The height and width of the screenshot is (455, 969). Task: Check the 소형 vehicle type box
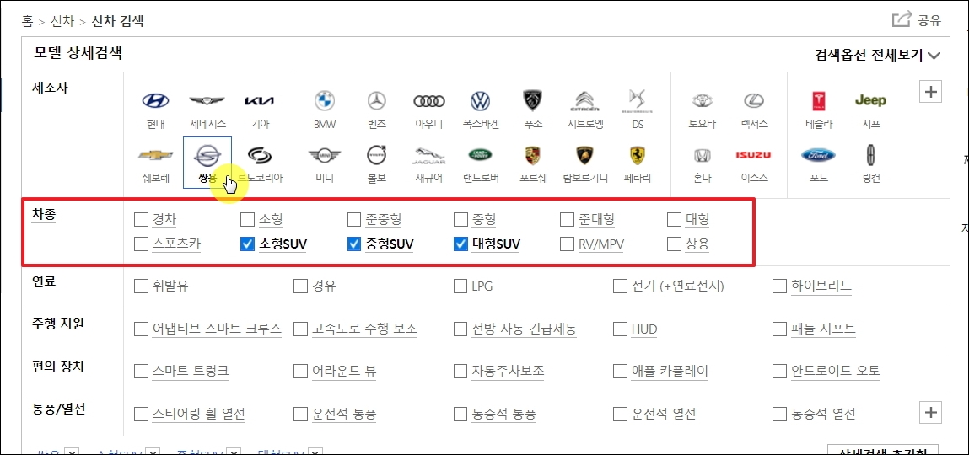click(247, 219)
